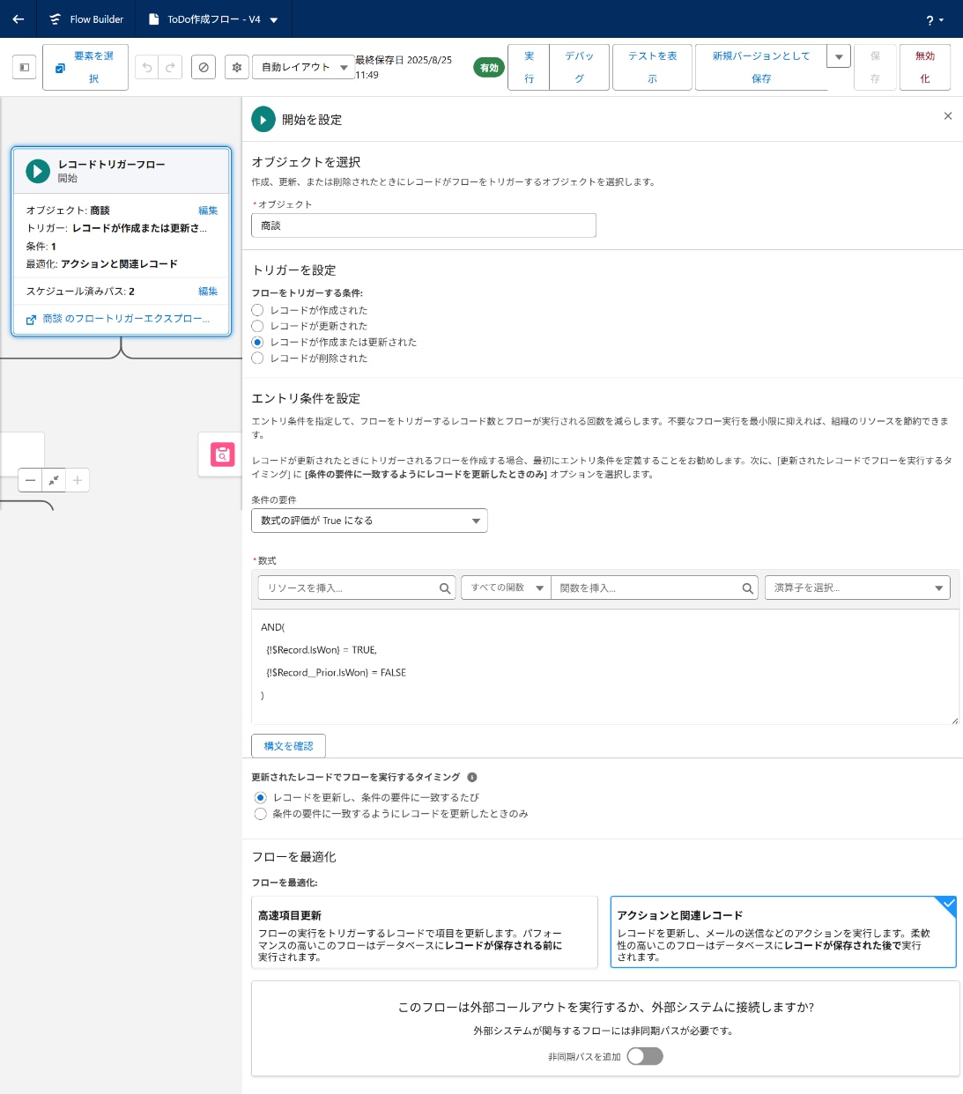Click the 構文を確認 button
Screen dimensions: 963x1094
[288, 745]
